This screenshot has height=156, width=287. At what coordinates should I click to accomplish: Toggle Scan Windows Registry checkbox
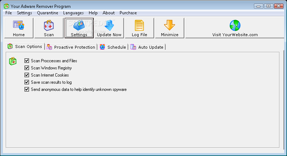pyautogui.click(x=27, y=68)
